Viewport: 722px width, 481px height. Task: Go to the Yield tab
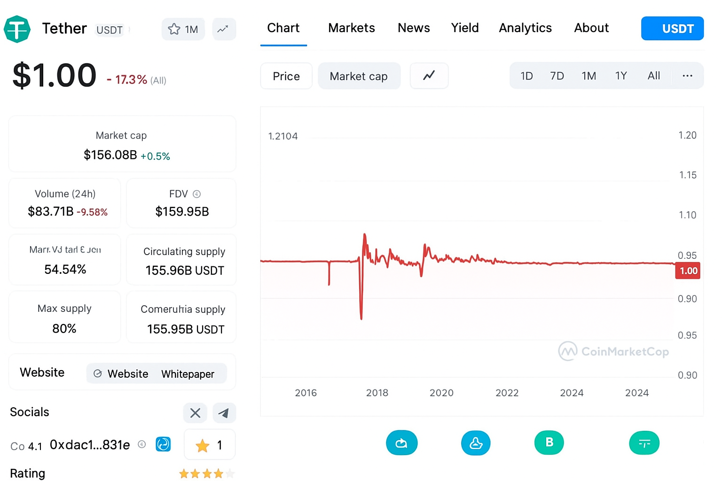click(x=465, y=28)
